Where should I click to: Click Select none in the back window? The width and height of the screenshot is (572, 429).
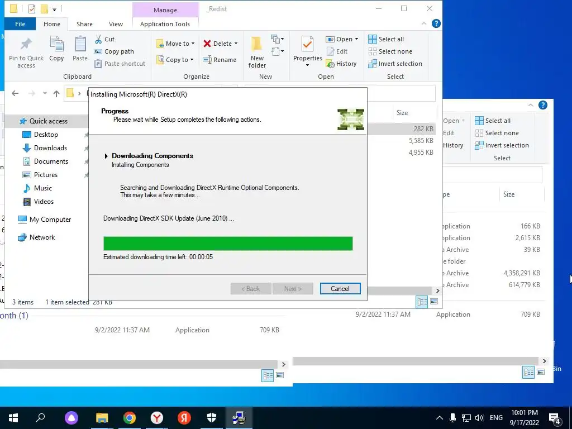497,133
